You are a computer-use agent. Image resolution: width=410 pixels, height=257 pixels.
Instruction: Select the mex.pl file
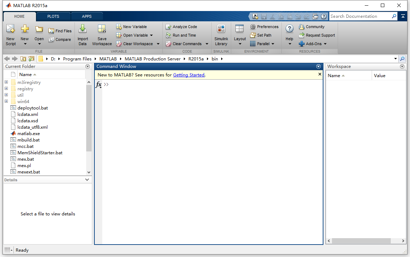pos(24,165)
